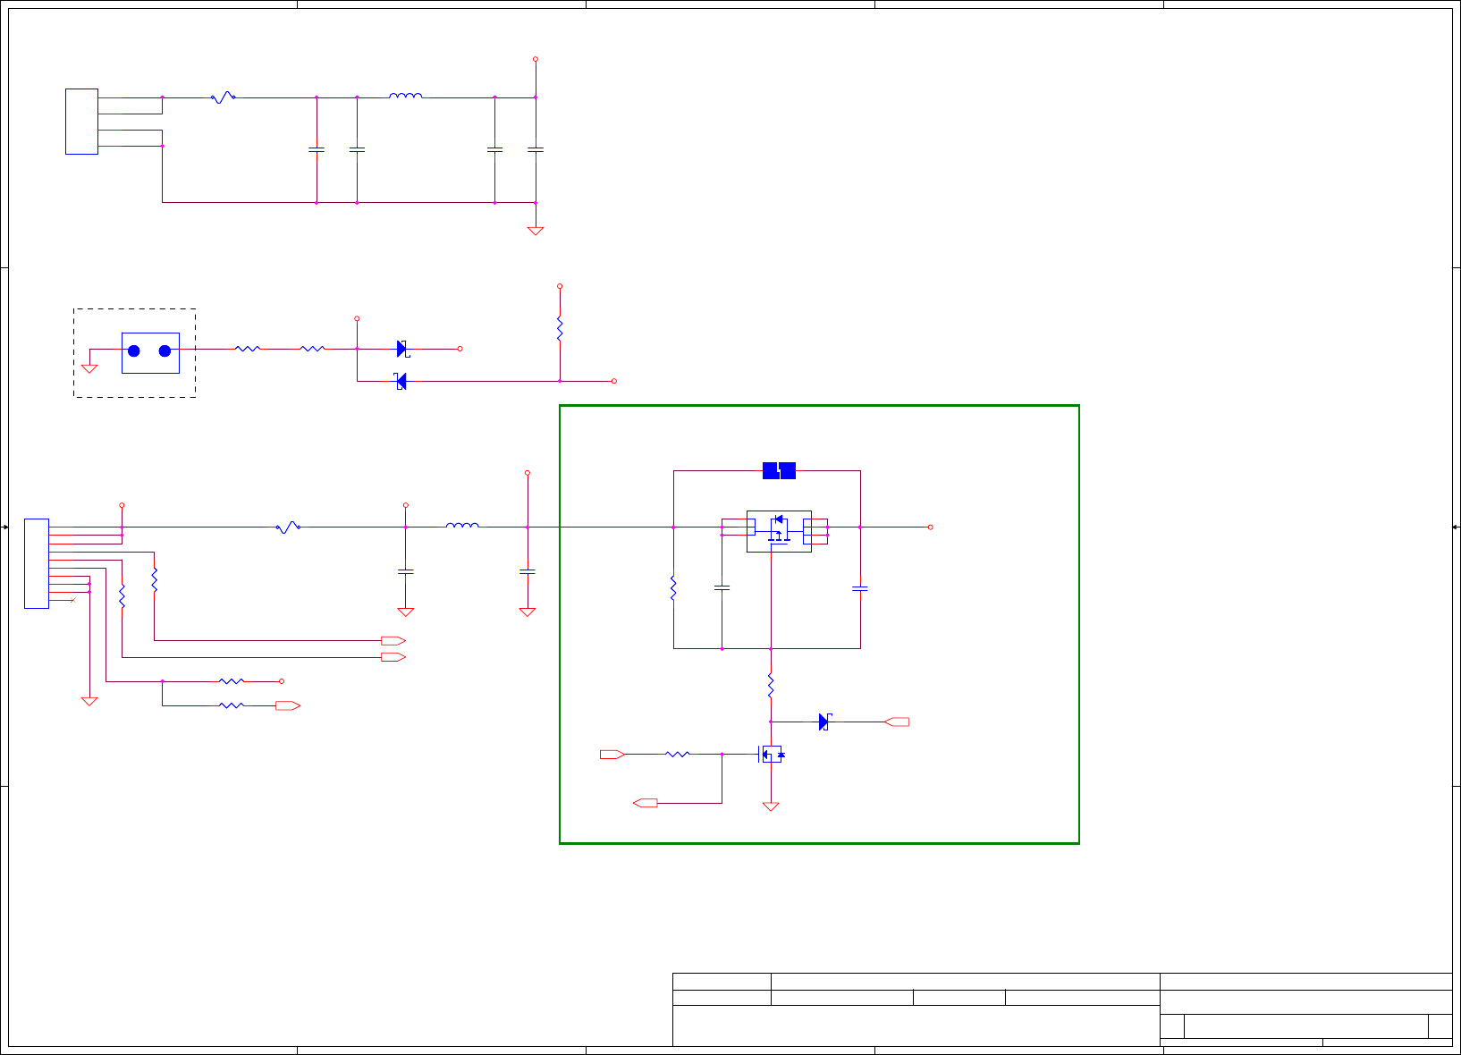Image resolution: width=1461 pixels, height=1055 pixels.
Task: Select the fuse symbol on the middle power rail
Action: (x=288, y=527)
